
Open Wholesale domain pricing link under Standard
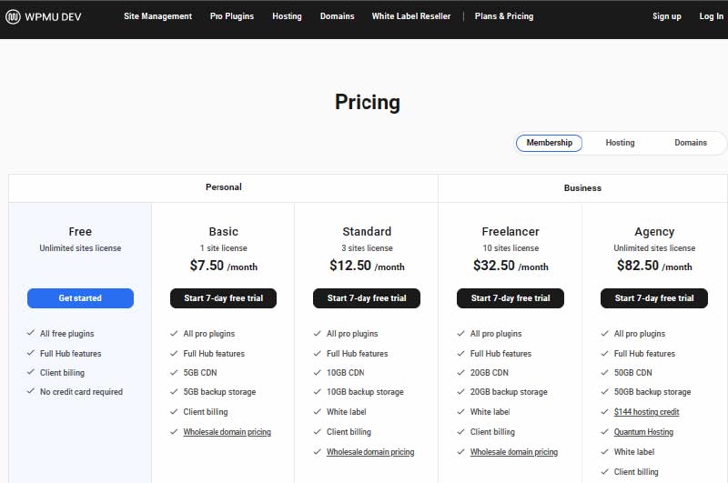pos(370,452)
